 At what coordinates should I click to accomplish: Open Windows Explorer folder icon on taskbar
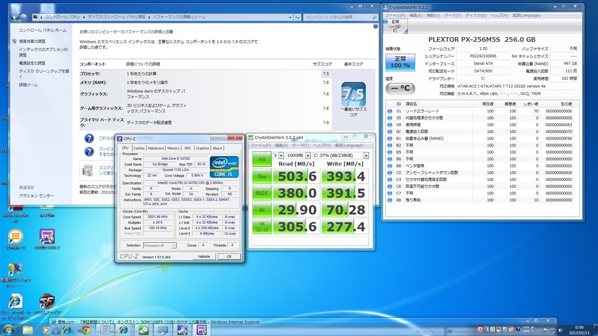pyautogui.click(x=28, y=330)
